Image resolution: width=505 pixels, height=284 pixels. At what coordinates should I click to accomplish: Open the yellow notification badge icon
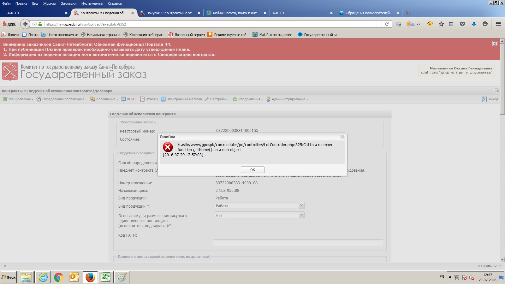[430, 24]
